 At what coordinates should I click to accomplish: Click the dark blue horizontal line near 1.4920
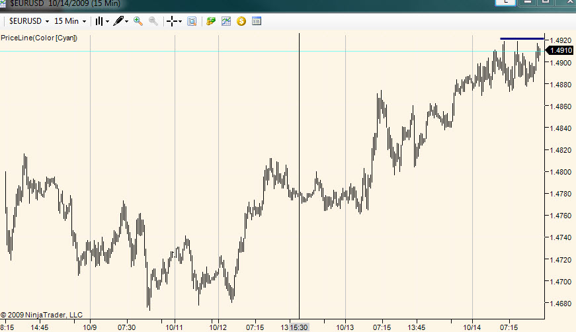(522, 38)
